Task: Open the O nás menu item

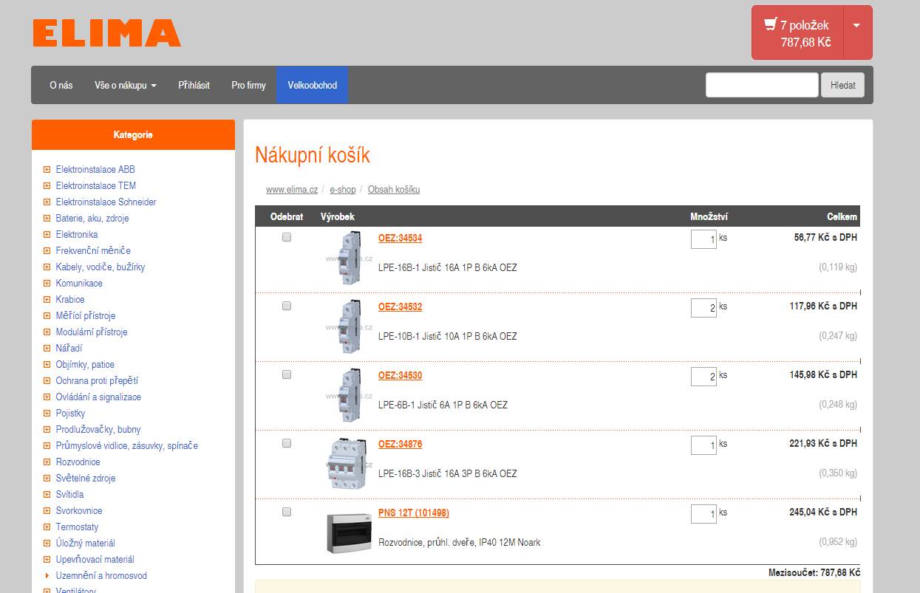Action: [61, 85]
